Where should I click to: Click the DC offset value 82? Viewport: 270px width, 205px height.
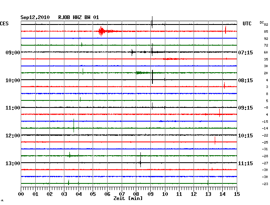[x=266, y=24]
